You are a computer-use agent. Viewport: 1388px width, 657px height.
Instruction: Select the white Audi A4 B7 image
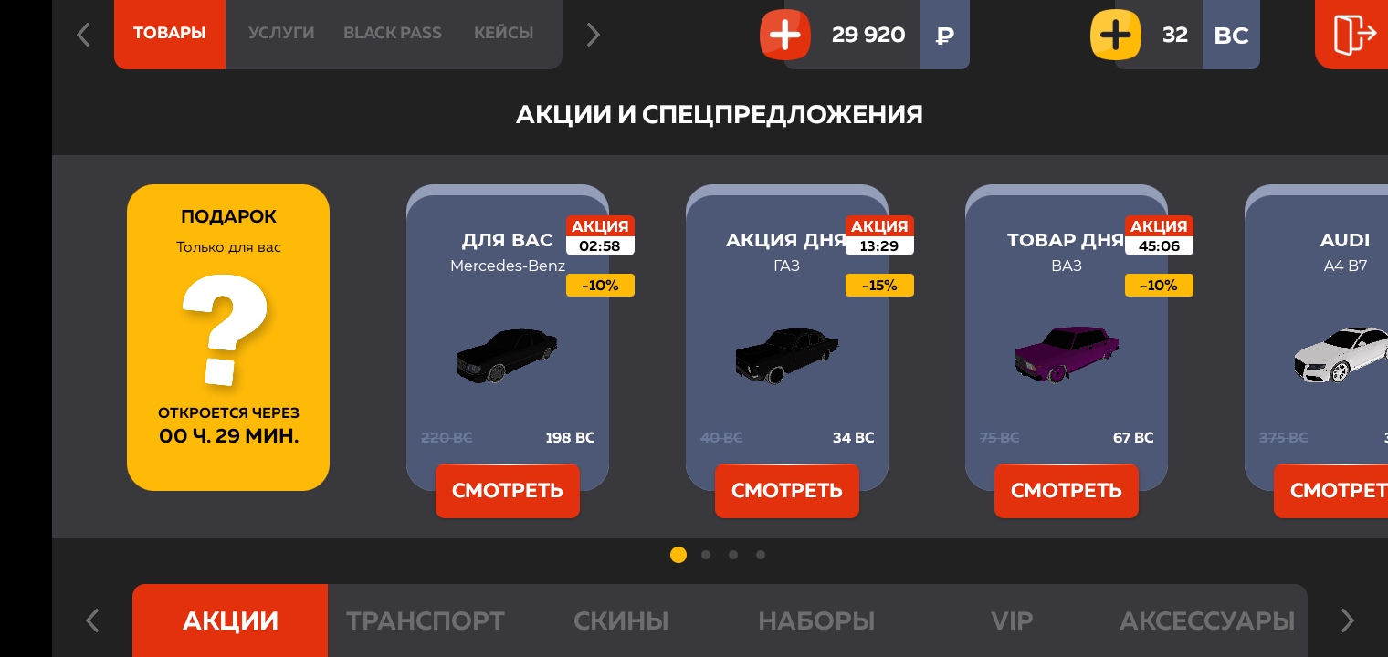coord(1341,354)
